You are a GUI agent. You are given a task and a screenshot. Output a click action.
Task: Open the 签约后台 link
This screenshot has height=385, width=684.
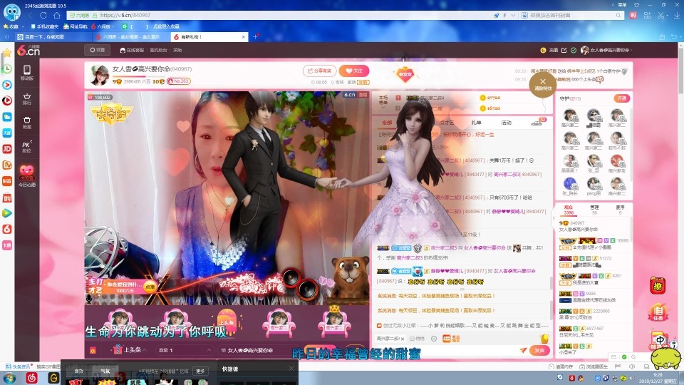tap(158, 50)
